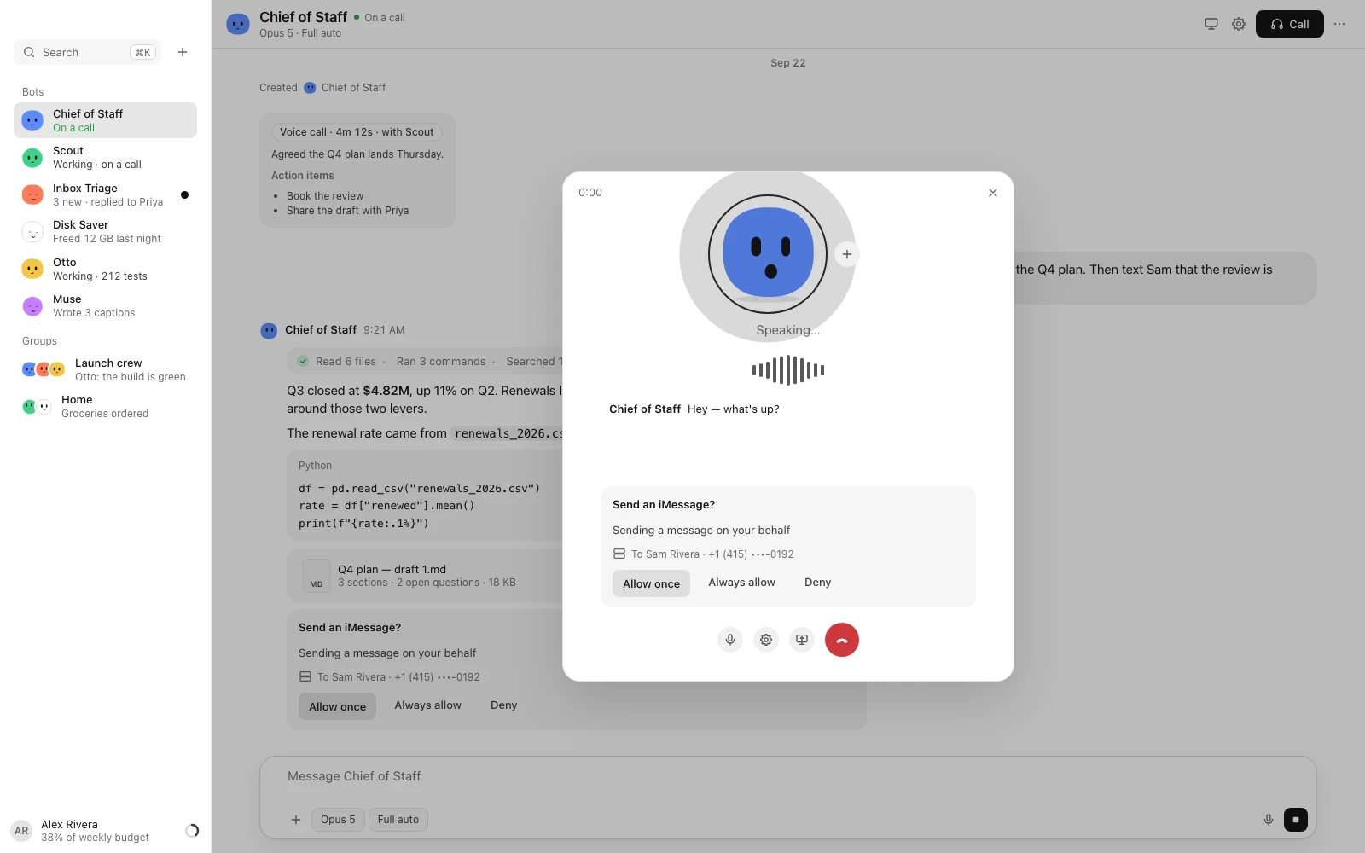Stop generation with the black square button
The height and width of the screenshot is (853, 1365).
point(1296,820)
